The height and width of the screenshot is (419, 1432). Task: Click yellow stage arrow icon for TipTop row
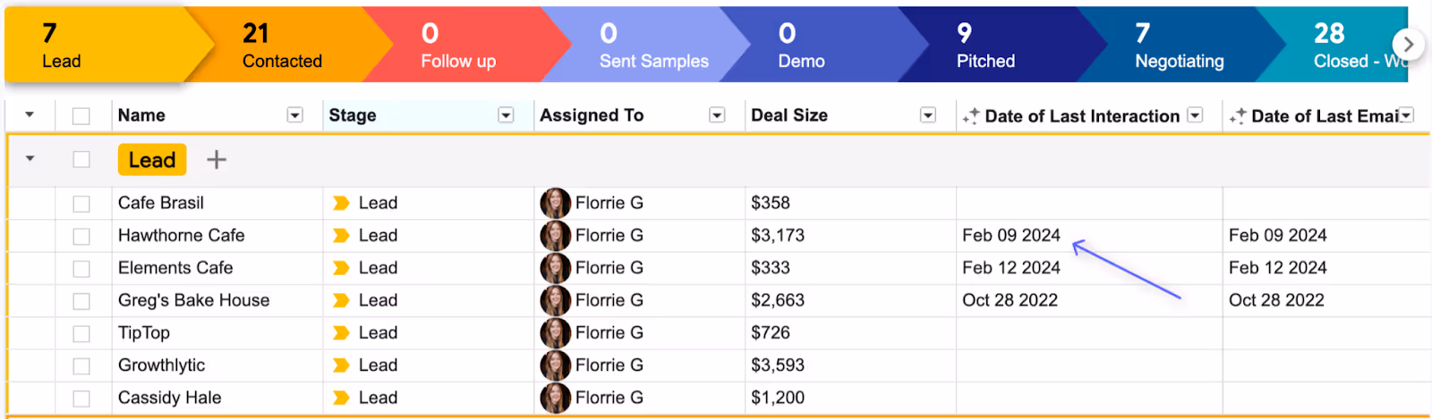(x=341, y=333)
